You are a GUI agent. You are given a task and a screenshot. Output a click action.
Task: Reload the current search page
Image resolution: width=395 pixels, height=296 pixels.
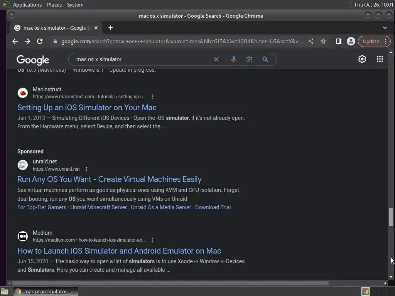tap(40, 41)
